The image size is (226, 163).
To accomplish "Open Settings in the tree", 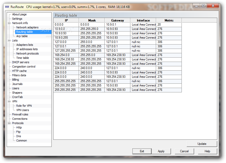I will (x=17, y=19).
